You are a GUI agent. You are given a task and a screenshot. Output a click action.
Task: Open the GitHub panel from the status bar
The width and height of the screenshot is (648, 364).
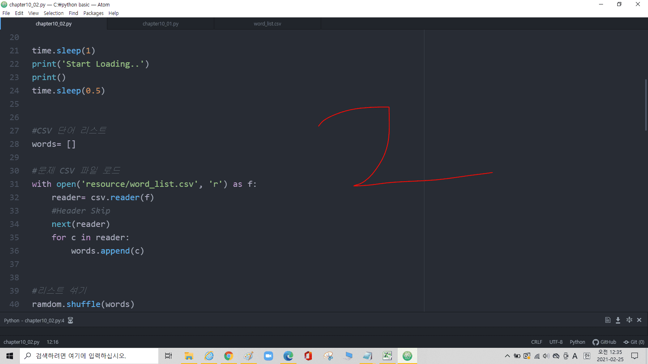604,342
